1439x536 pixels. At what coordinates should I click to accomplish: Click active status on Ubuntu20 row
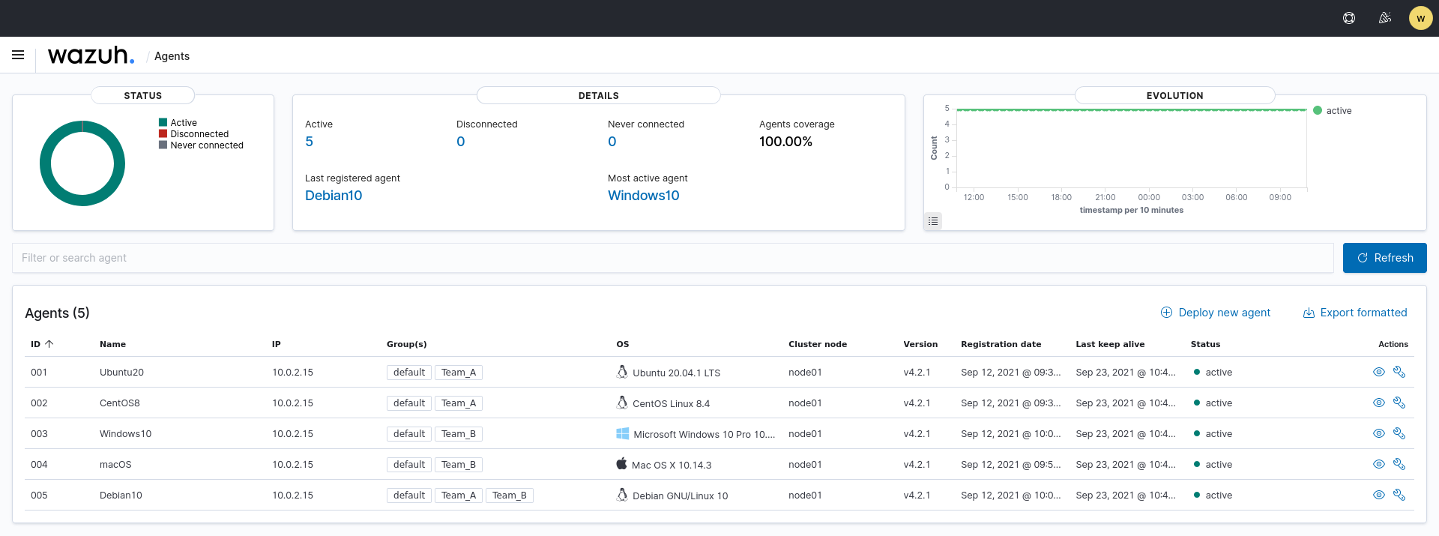[1213, 372]
